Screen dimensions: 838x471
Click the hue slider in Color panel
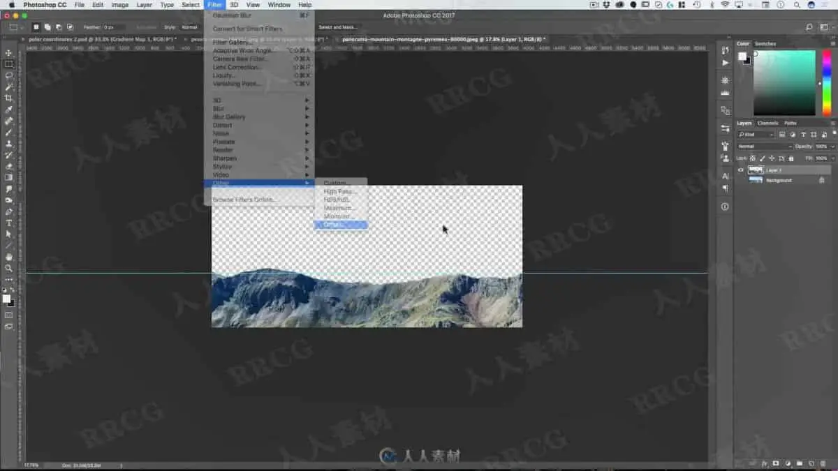click(x=826, y=82)
